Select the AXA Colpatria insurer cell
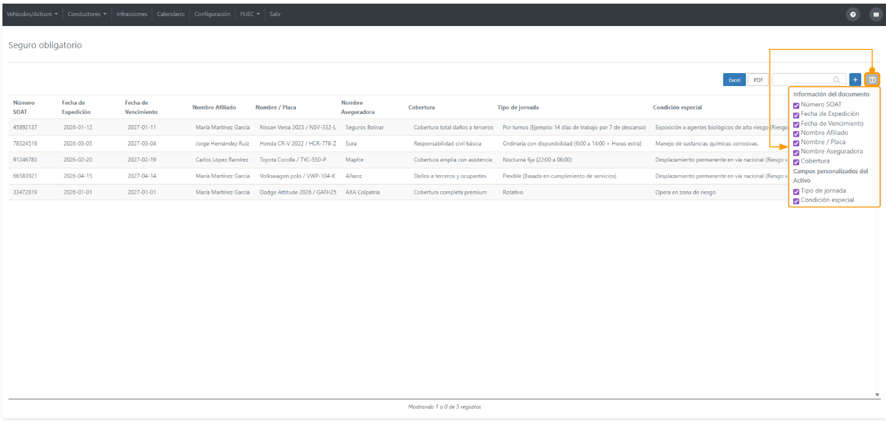 [363, 192]
